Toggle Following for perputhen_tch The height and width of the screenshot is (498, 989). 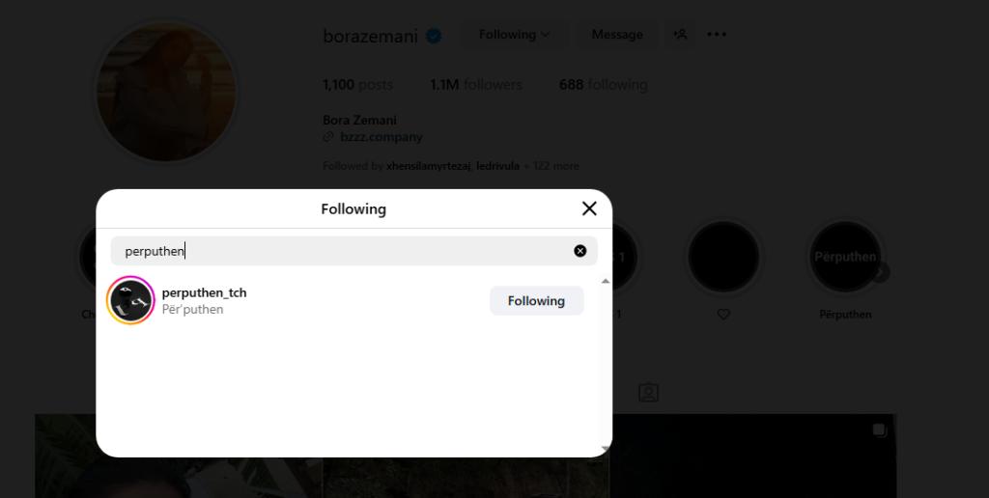tap(536, 300)
